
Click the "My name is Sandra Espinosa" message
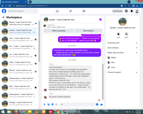pyautogui.click(x=59, y=97)
